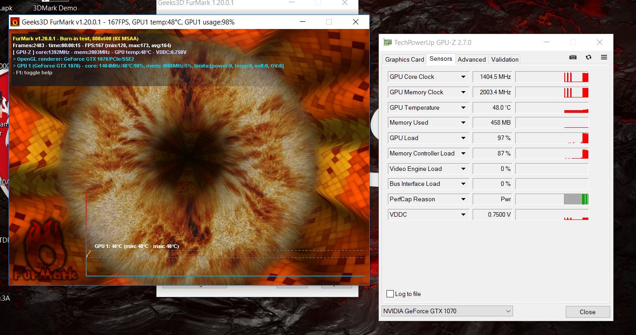636x335 pixels.
Task: Open PerfCap Reason sensor dropdown
Action: pos(463,199)
